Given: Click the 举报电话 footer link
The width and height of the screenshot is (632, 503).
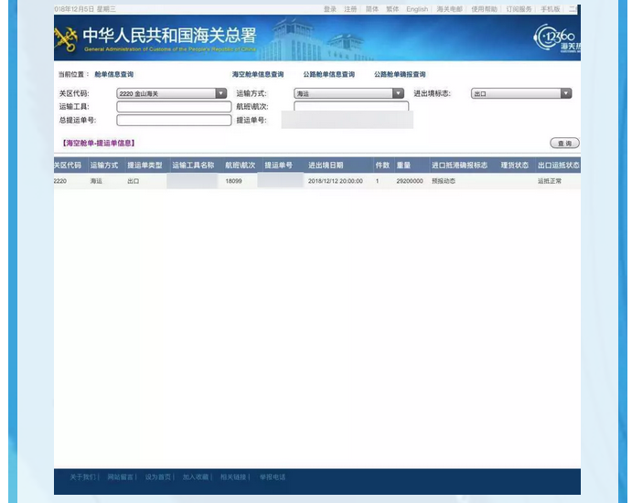Looking at the screenshot, I should coord(273,476).
